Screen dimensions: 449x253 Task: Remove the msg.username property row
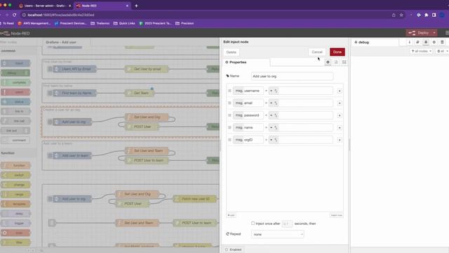(340, 91)
